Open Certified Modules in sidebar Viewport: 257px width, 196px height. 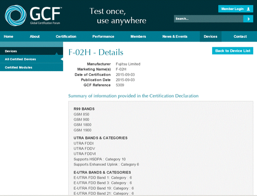click(31, 67)
